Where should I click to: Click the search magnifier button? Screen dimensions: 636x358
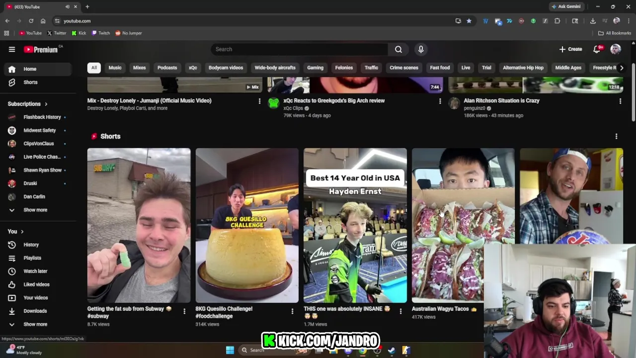pyautogui.click(x=398, y=49)
